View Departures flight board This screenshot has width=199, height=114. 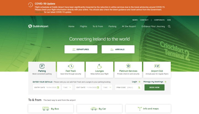[81, 50]
